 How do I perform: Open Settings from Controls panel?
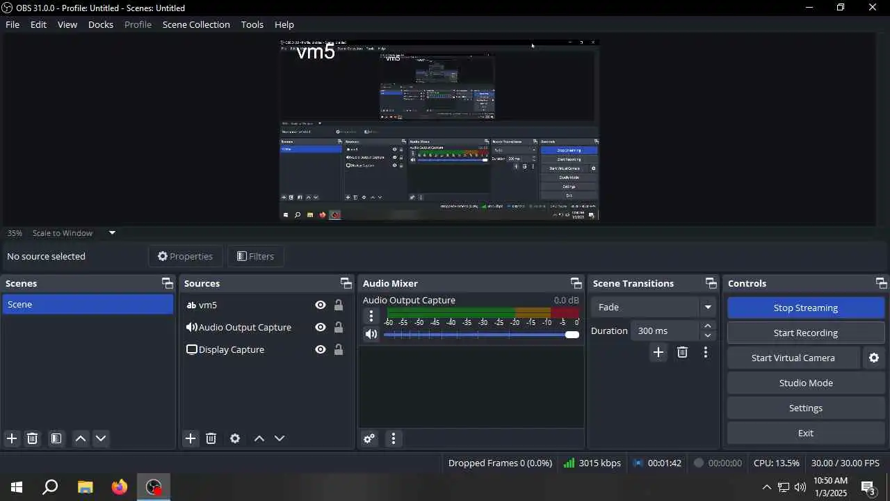point(806,408)
